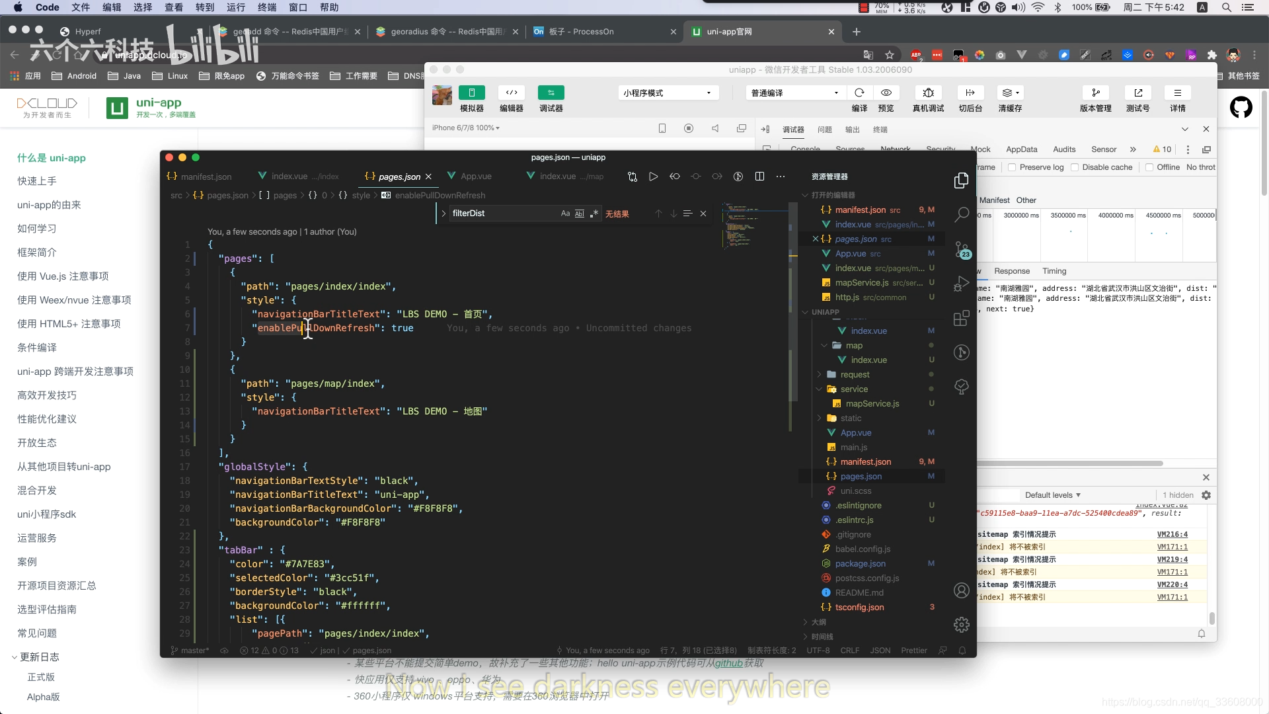Open the real device debug tool
1269x714 pixels.
[x=928, y=93]
